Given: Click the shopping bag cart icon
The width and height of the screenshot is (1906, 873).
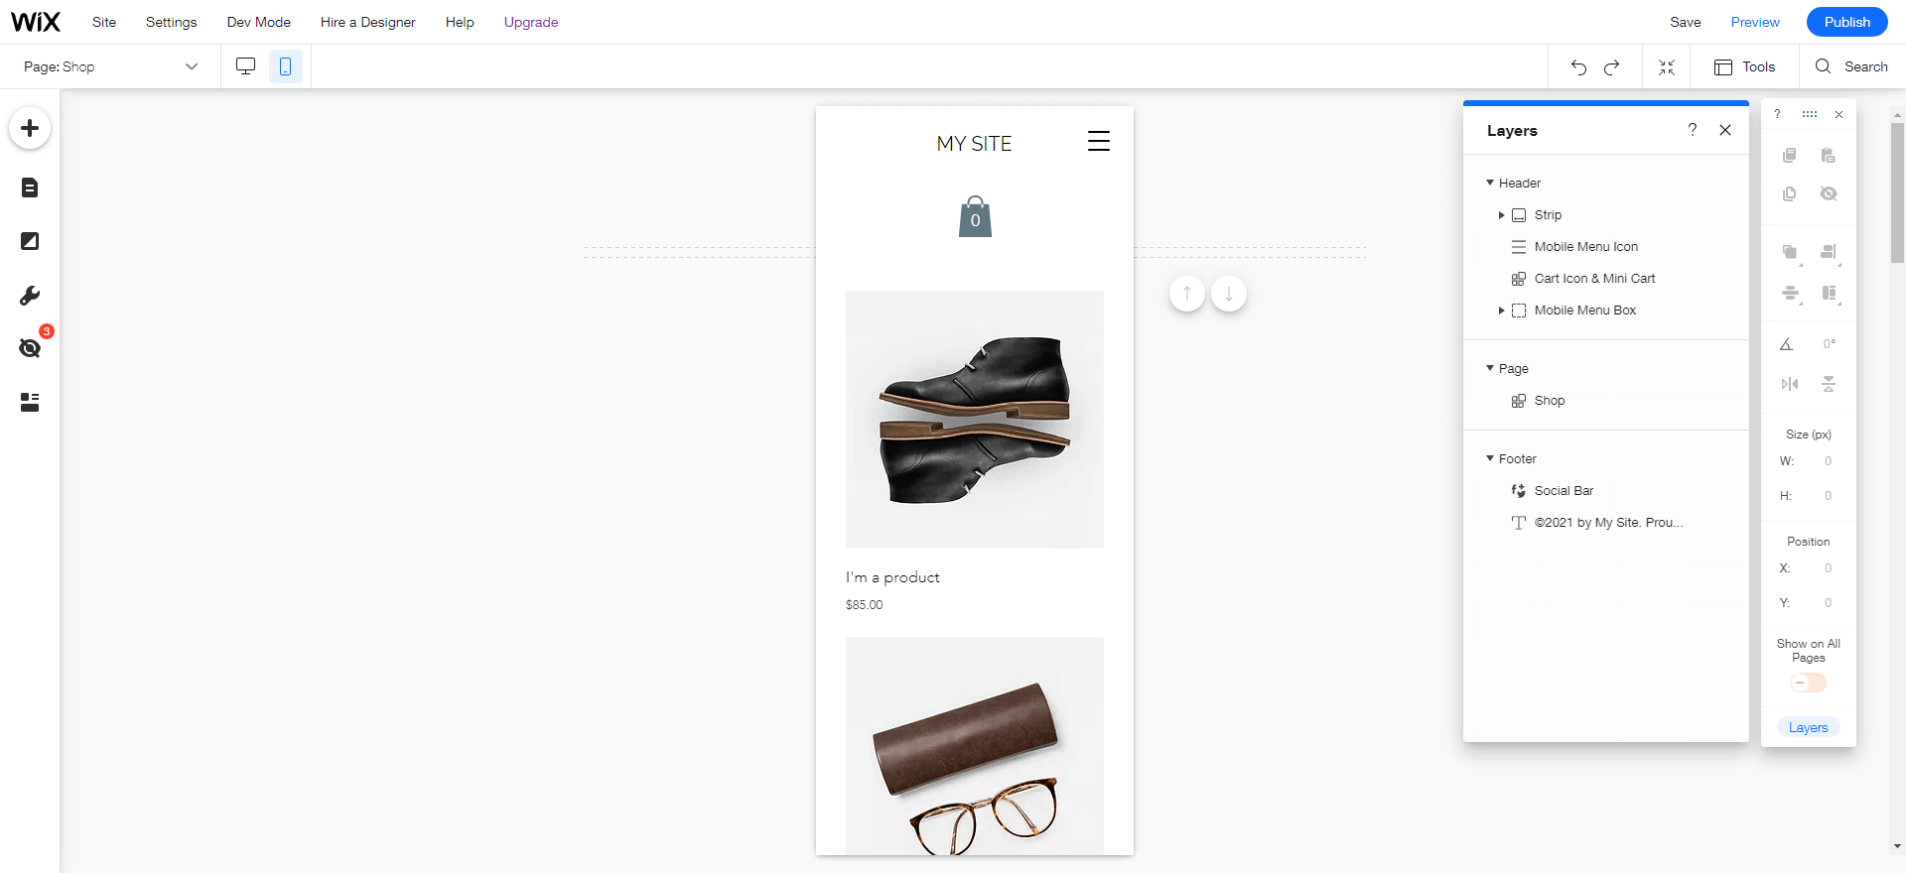Looking at the screenshot, I should [x=975, y=216].
